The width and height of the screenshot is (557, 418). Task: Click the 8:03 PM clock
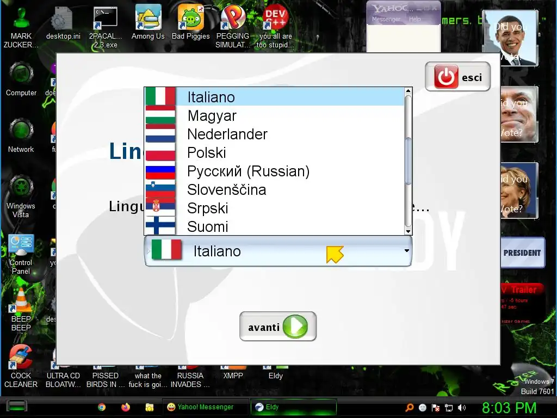click(509, 407)
